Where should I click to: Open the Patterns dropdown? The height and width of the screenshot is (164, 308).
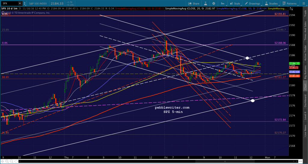pyautogui.click(x=290, y=4)
